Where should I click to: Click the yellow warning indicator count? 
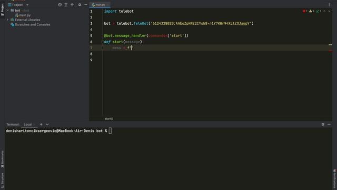click(312, 11)
